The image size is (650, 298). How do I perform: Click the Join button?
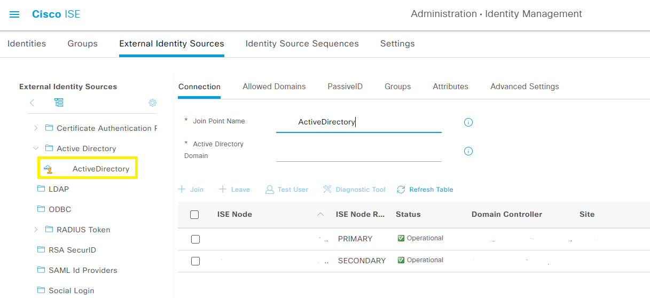[x=191, y=190]
